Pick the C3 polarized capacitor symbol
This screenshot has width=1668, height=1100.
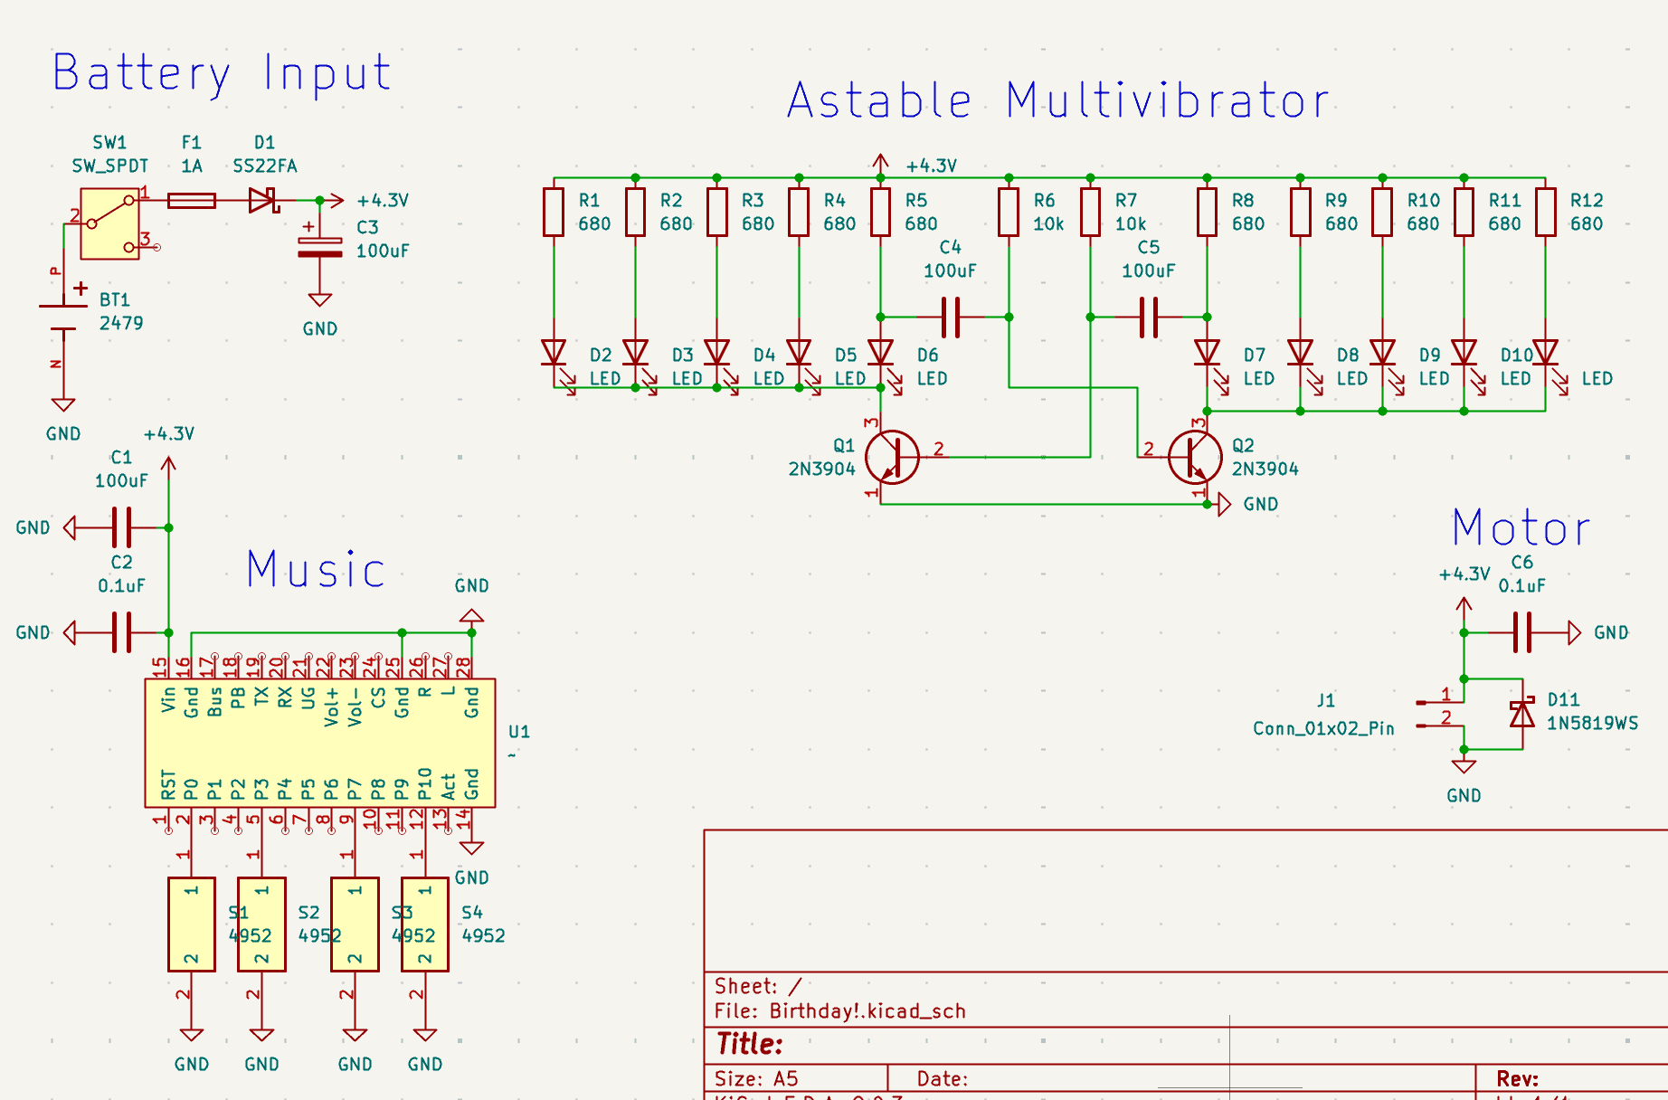click(x=319, y=247)
